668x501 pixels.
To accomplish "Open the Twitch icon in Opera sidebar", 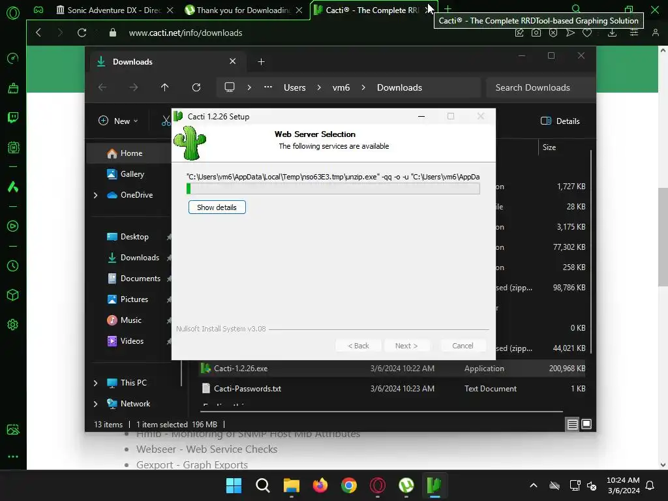I will (x=13, y=117).
